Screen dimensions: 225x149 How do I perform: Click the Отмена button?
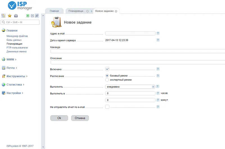[x=80, y=118]
